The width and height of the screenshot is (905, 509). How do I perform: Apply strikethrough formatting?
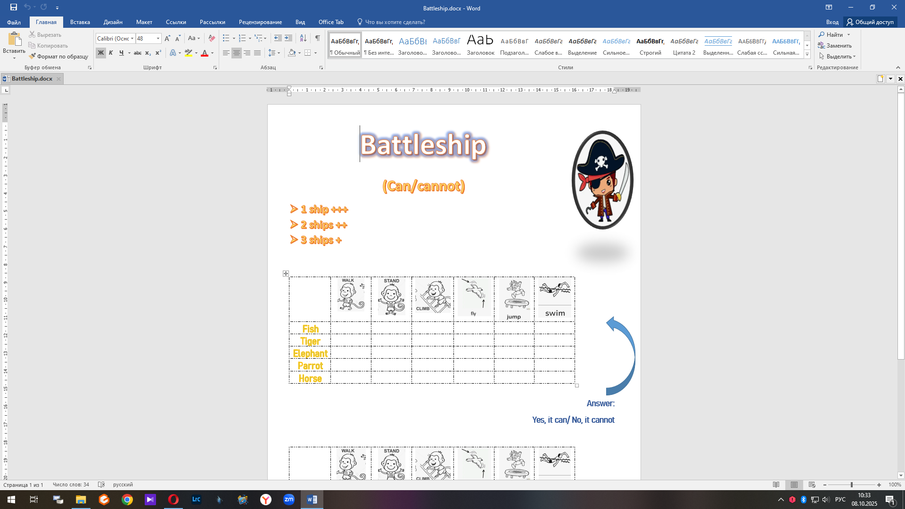pos(137,53)
